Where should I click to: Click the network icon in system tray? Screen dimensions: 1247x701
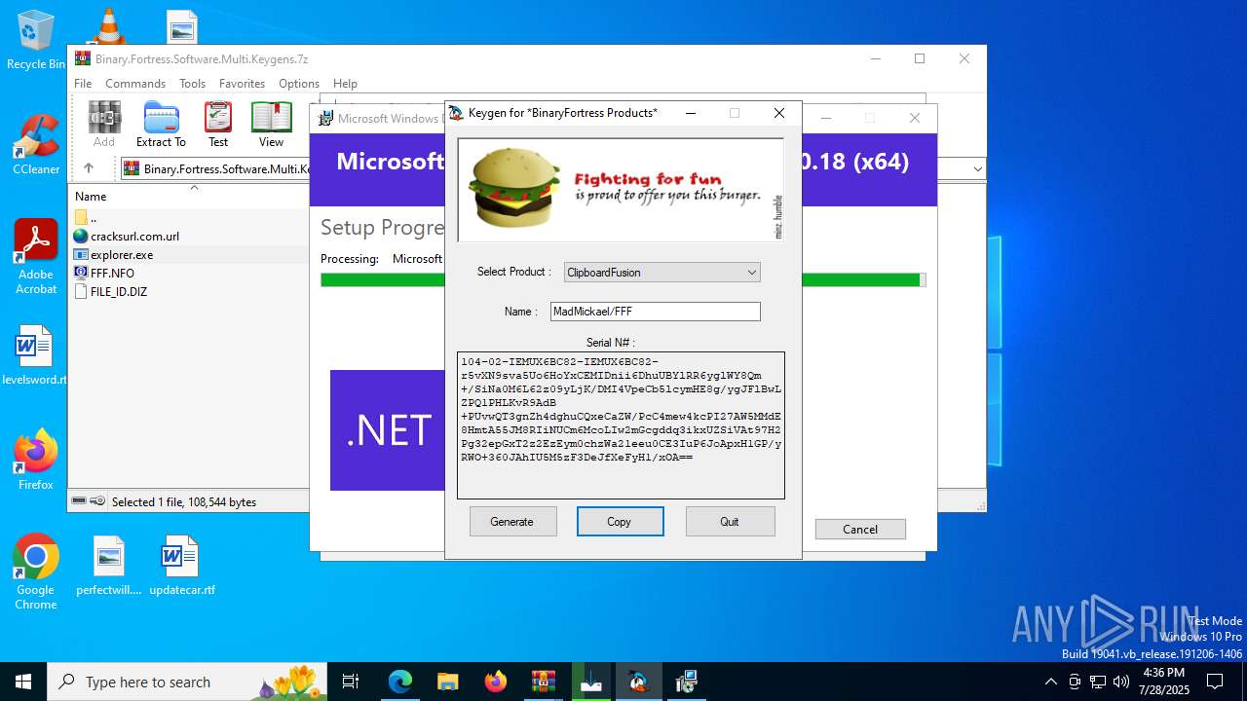click(1098, 682)
